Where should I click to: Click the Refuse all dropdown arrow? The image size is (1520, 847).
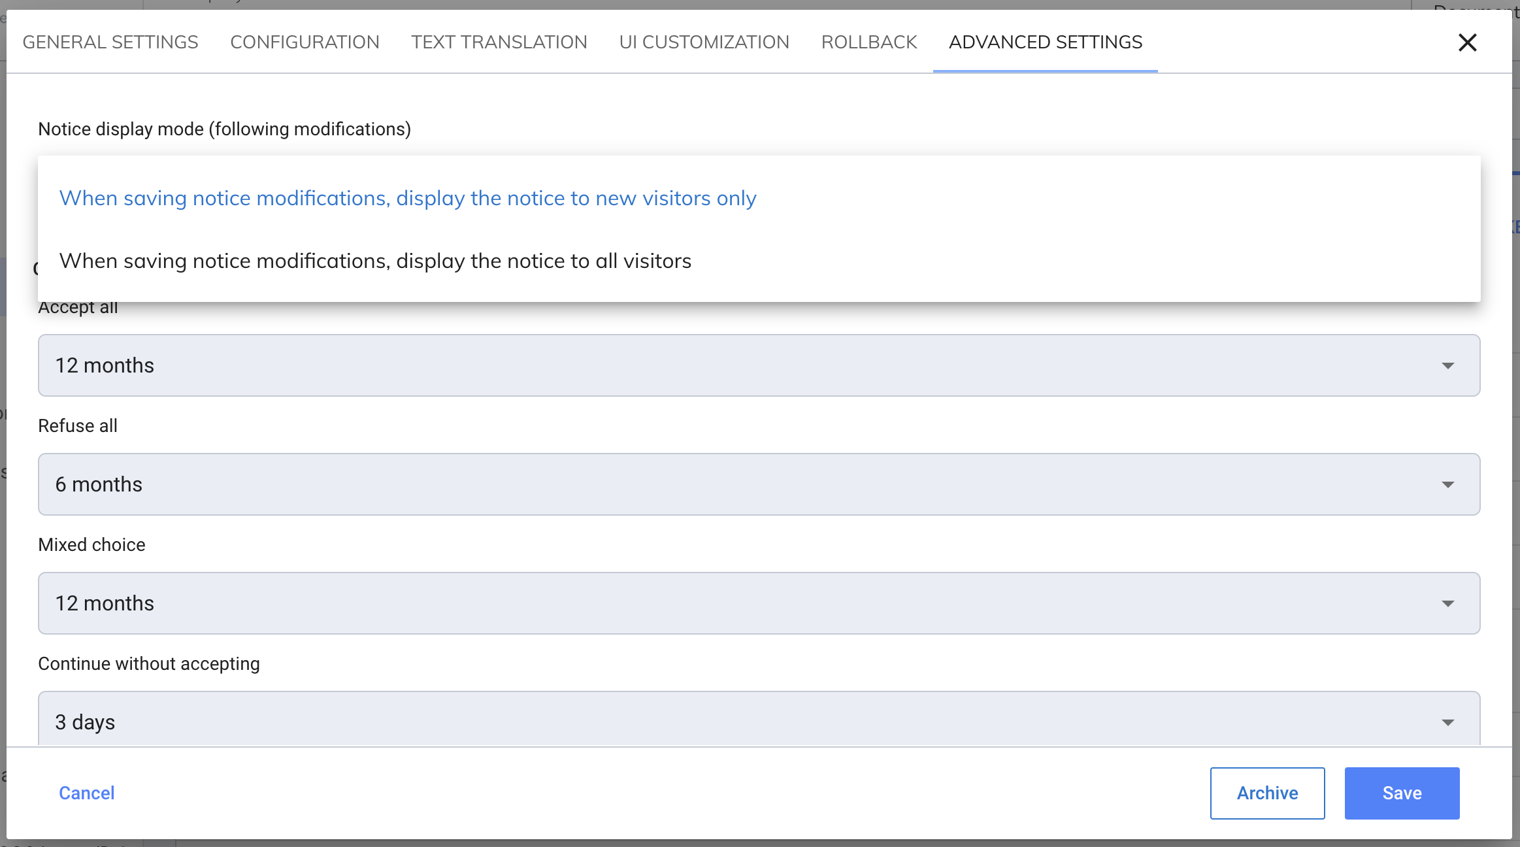pyautogui.click(x=1447, y=485)
